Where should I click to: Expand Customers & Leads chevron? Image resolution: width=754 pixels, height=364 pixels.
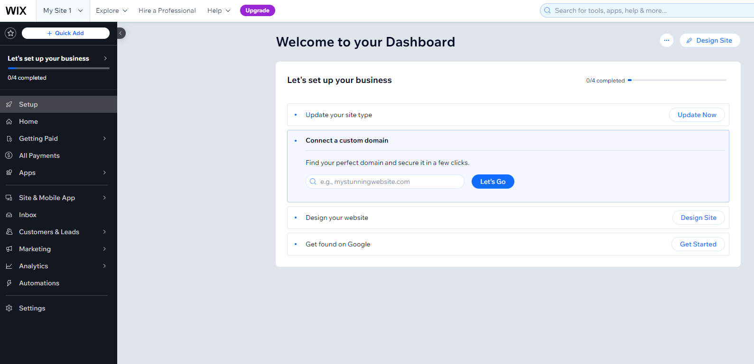[104, 232]
